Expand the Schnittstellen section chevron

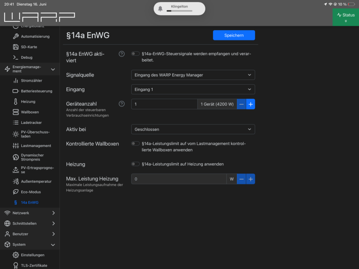(x=53, y=223)
